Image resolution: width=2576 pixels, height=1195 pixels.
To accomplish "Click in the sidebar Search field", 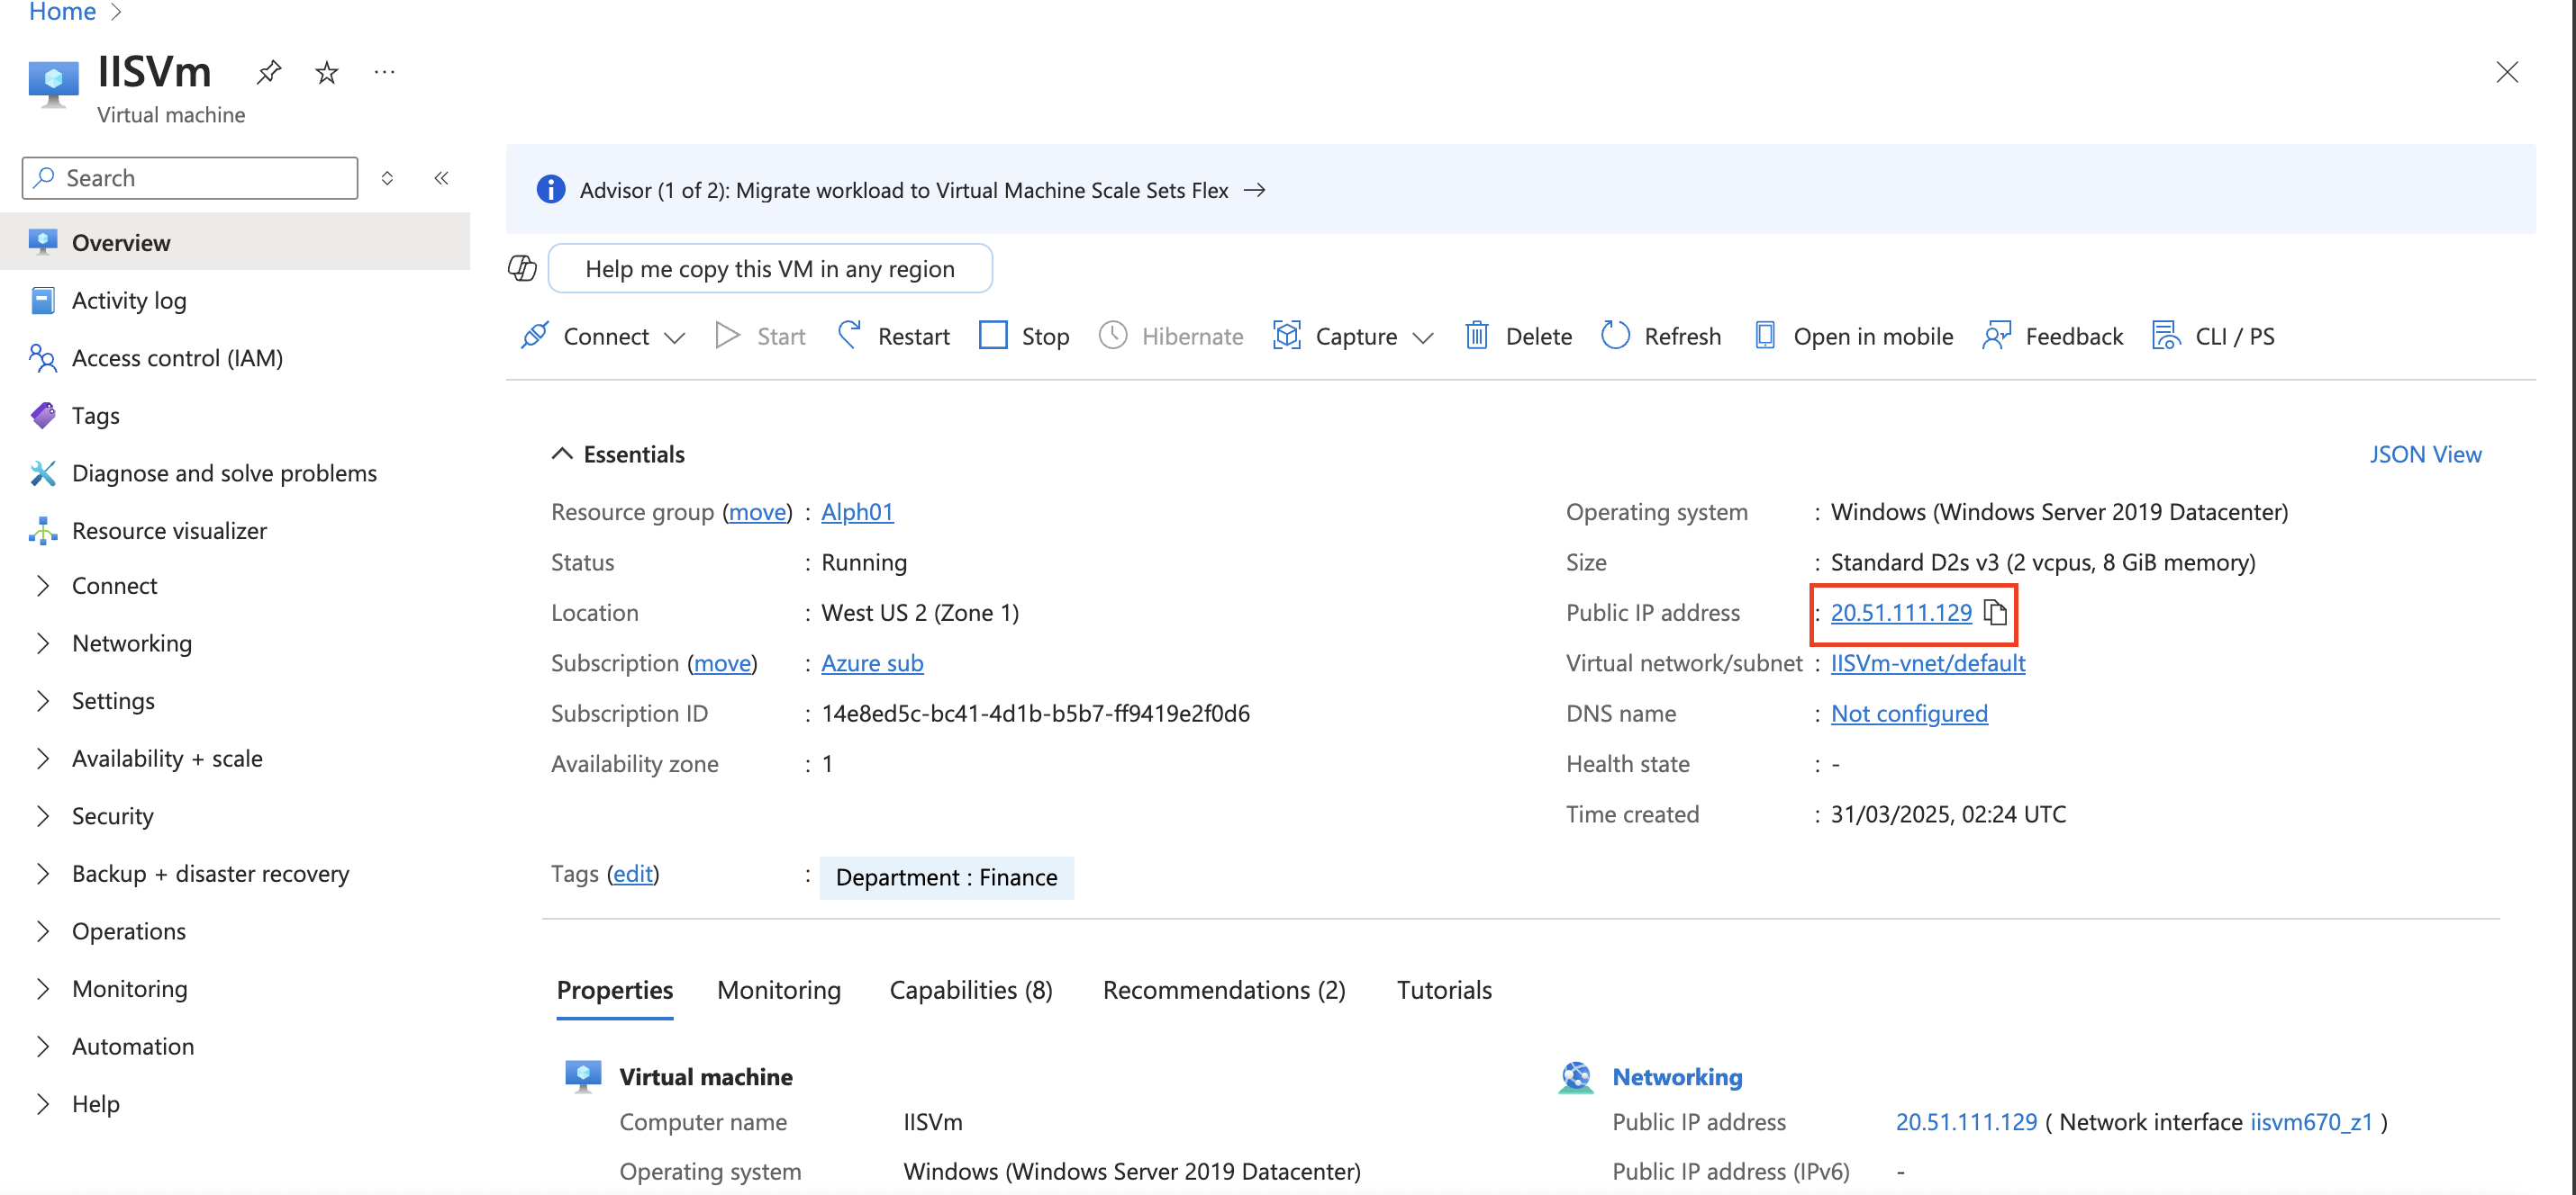I will coord(190,178).
